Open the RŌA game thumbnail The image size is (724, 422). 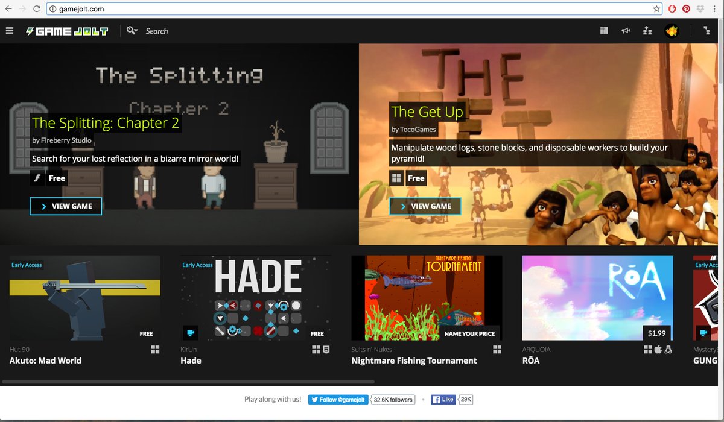(597, 298)
